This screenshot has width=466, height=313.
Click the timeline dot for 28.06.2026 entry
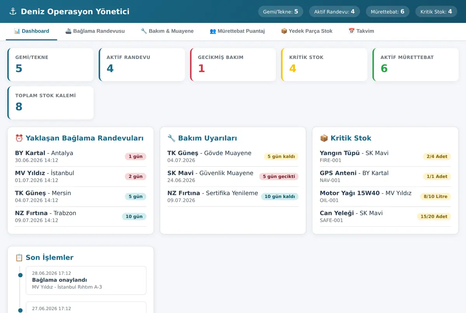(20, 275)
